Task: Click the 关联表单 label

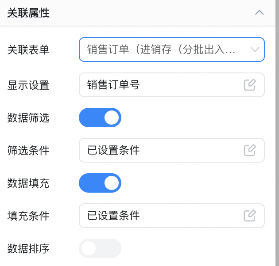Action: pyautogui.click(x=28, y=49)
